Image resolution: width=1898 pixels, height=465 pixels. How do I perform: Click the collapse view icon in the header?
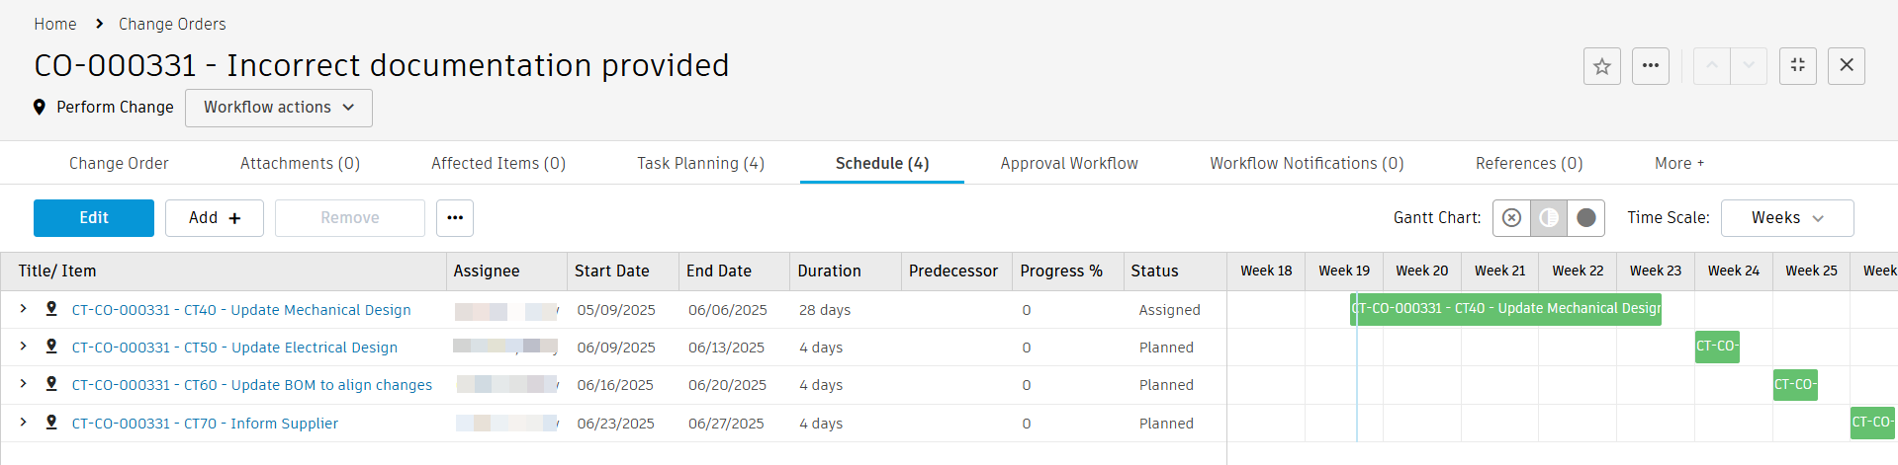(x=1797, y=66)
